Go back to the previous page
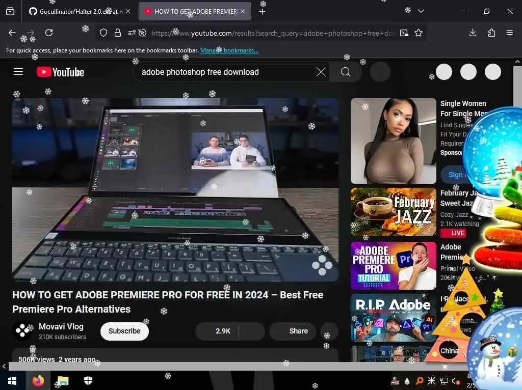522x390 pixels. tap(12, 33)
